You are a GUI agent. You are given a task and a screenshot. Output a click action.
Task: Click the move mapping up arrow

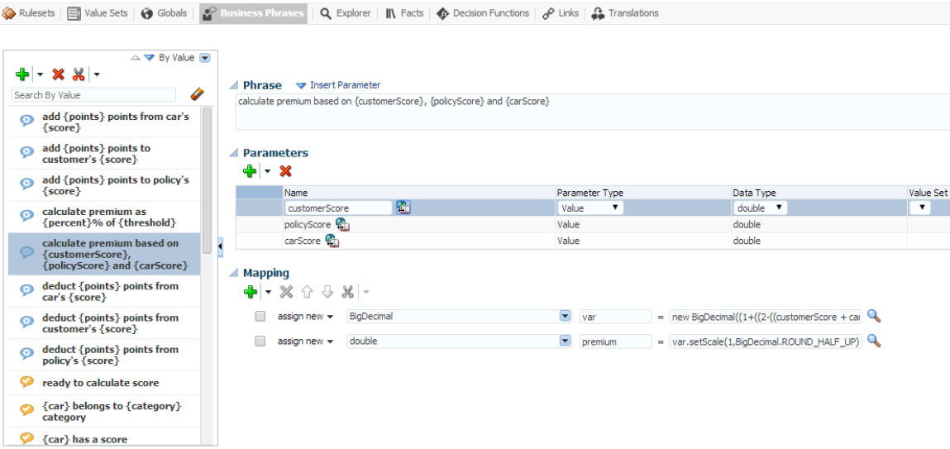(307, 292)
